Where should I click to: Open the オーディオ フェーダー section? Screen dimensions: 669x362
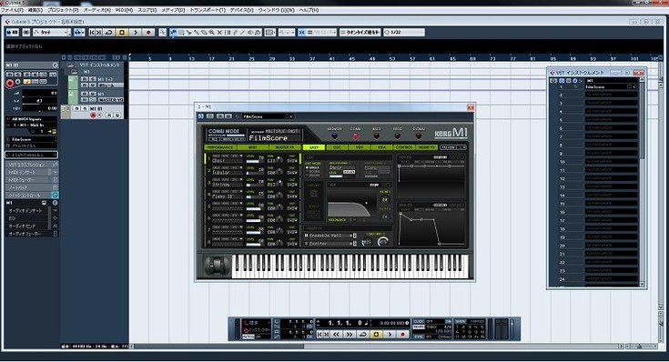(x=32, y=234)
